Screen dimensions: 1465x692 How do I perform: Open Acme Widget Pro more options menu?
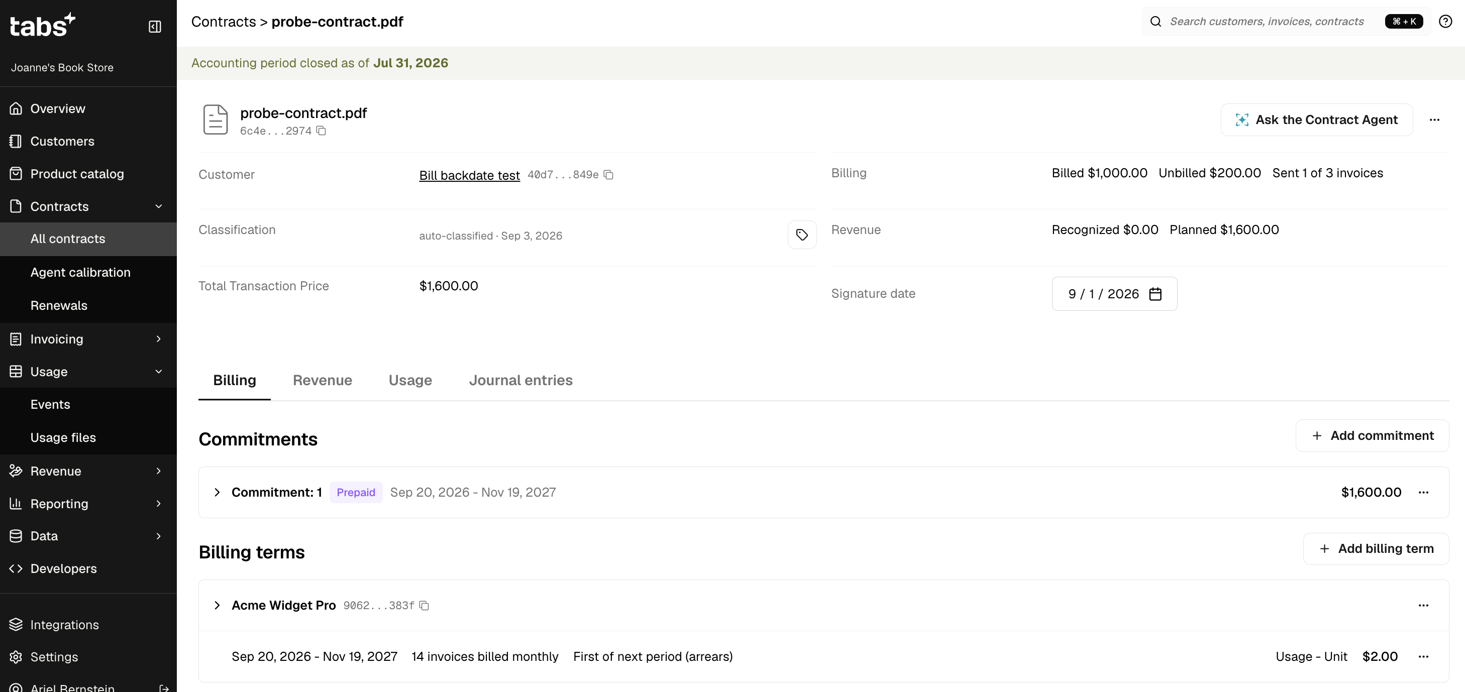tap(1423, 606)
